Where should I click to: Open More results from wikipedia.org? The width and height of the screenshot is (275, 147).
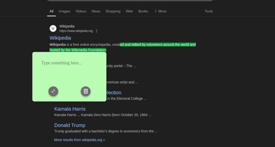(79, 140)
